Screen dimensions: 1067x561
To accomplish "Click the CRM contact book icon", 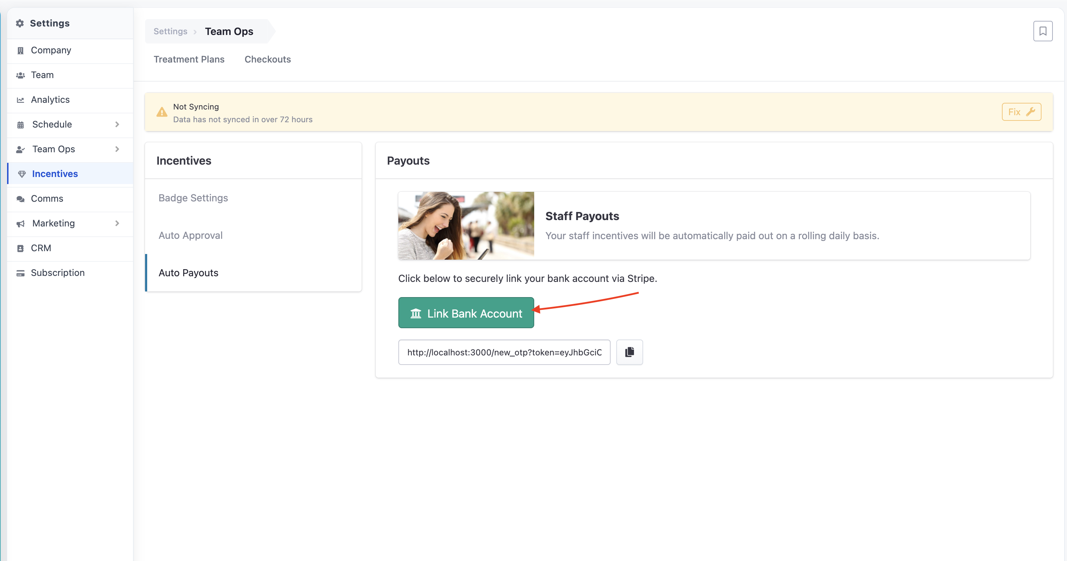I will click(x=20, y=248).
